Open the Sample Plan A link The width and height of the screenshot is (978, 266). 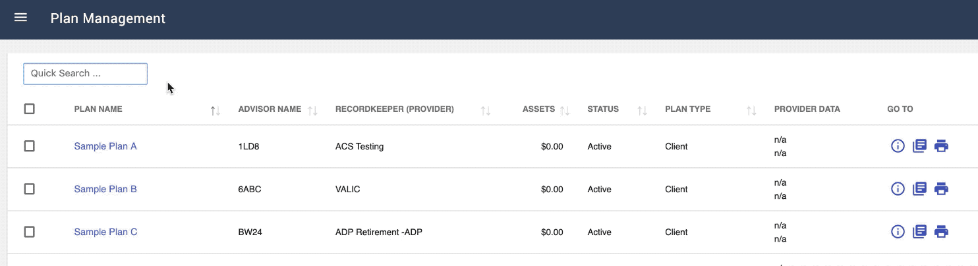(105, 146)
